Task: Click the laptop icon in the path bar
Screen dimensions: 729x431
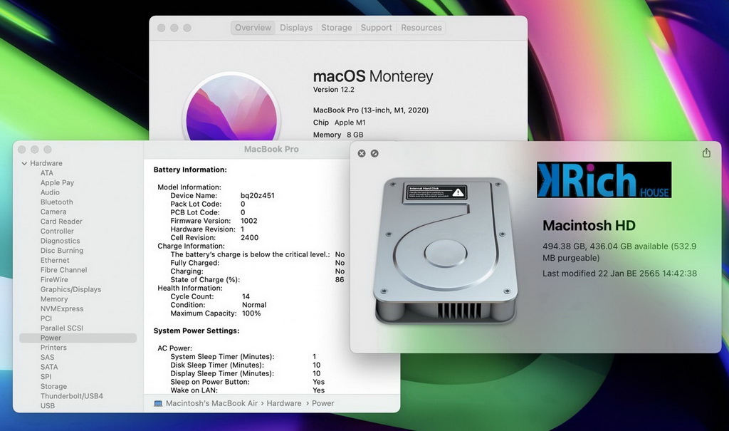Action: [158, 403]
